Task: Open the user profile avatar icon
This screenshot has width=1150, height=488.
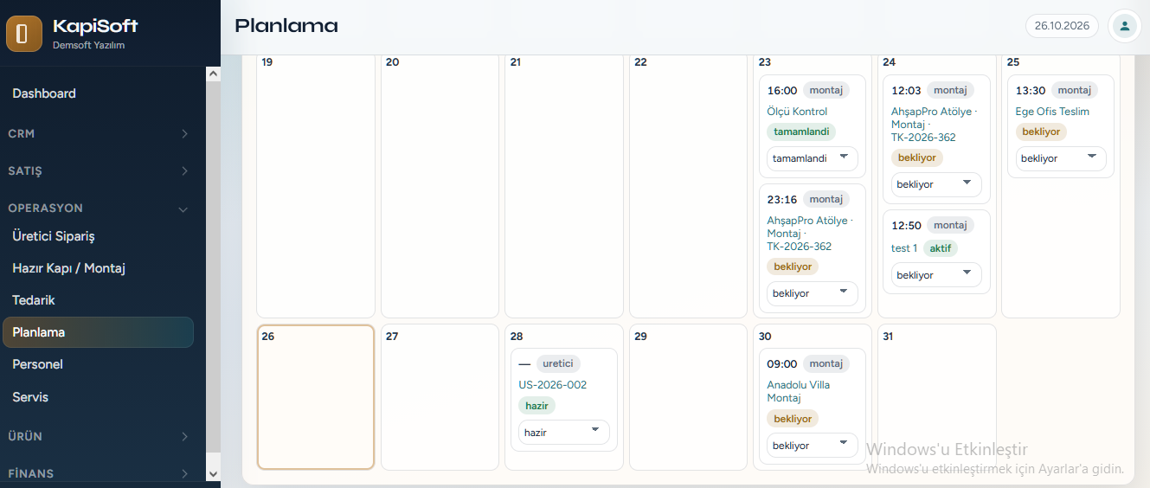Action: tap(1124, 26)
